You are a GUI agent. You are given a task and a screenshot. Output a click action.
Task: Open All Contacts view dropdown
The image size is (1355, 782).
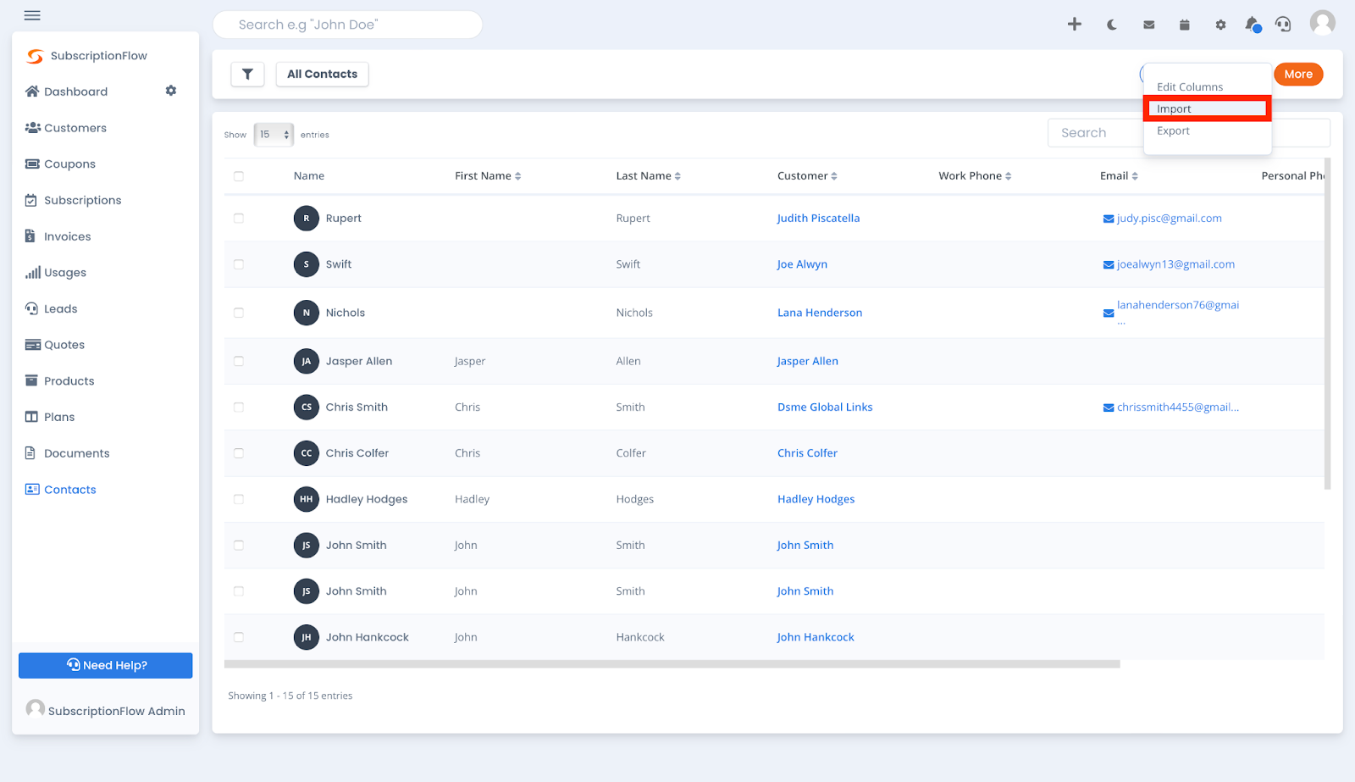pyautogui.click(x=322, y=75)
